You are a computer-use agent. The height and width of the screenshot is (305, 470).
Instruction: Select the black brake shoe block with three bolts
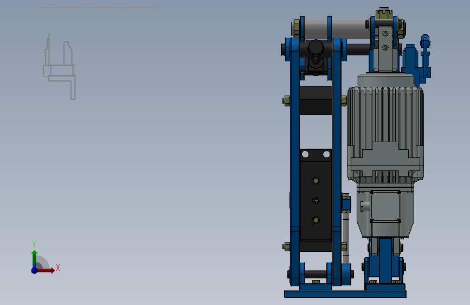(x=316, y=194)
